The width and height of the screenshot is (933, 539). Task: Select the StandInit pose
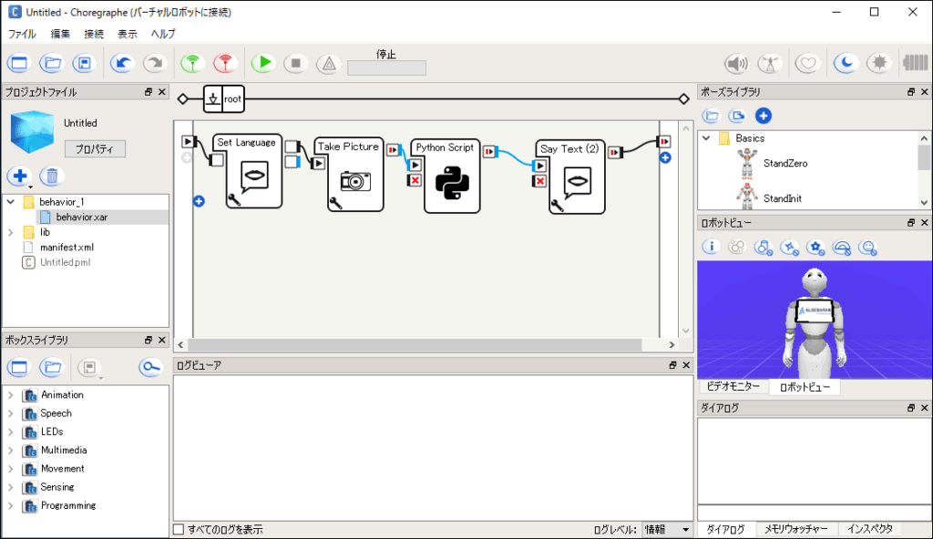point(769,196)
